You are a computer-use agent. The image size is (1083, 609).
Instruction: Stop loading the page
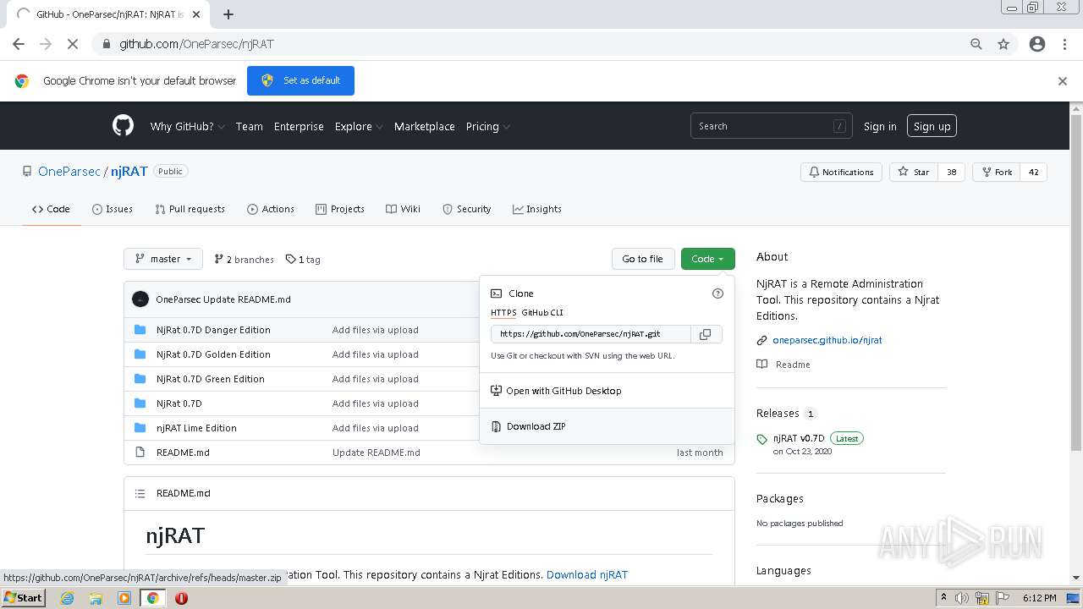(73, 44)
